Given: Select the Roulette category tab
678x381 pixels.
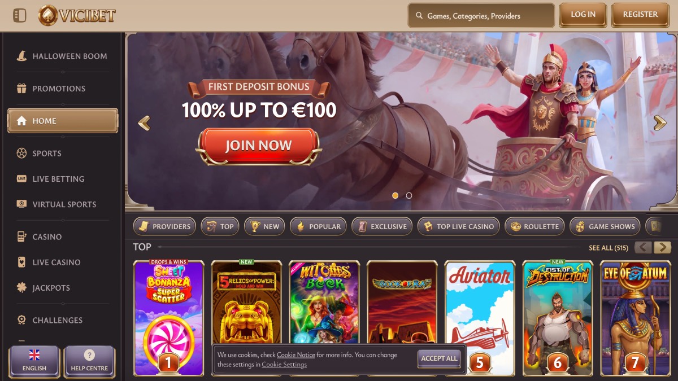Looking at the screenshot, I should [x=534, y=226].
